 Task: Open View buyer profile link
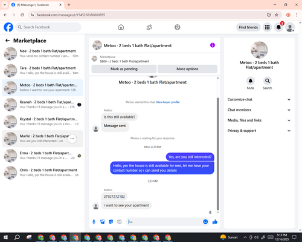(x=168, y=102)
